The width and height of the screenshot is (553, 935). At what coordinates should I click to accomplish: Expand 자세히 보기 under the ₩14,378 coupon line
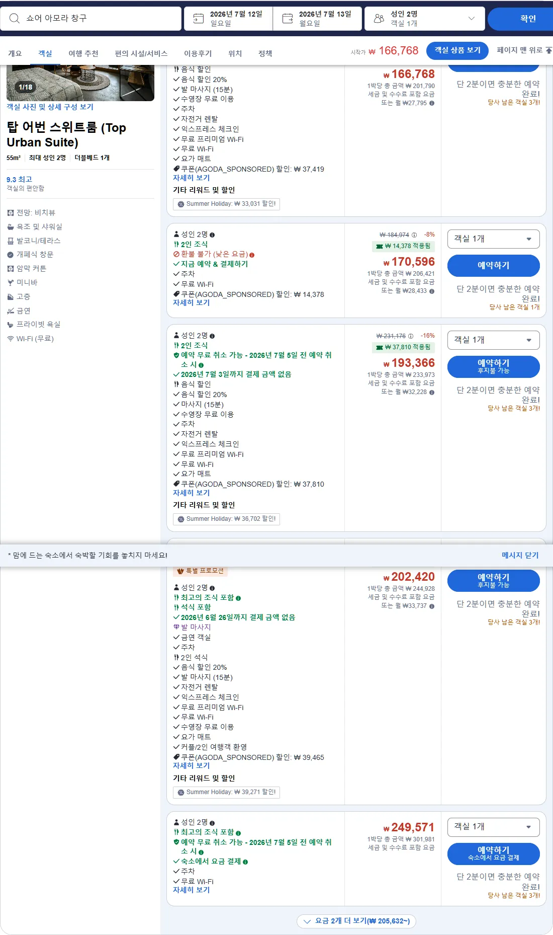click(191, 303)
